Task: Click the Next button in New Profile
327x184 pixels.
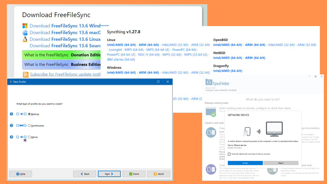Action: click(x=109, y=174)
